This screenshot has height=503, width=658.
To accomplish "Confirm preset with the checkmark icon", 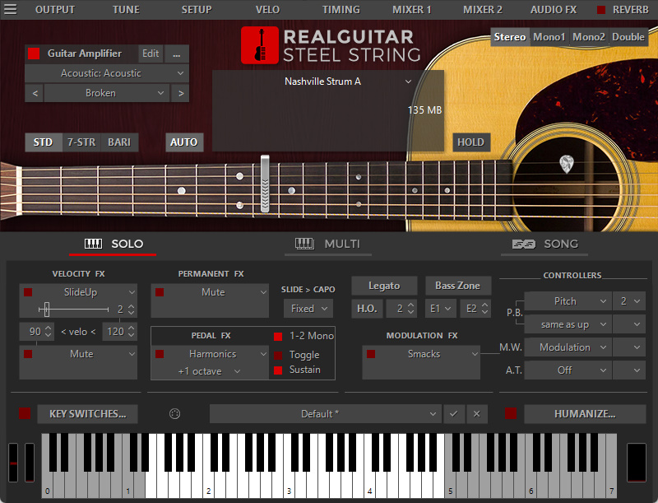I will click(453, 414).
